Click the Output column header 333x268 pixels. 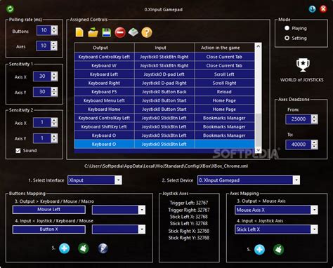click(x=100, y=48)
